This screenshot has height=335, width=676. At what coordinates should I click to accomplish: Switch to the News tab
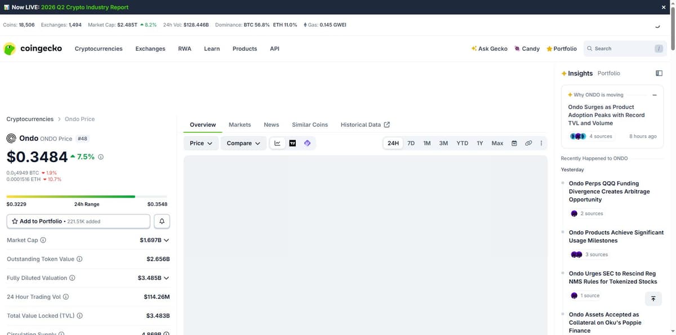272,124
